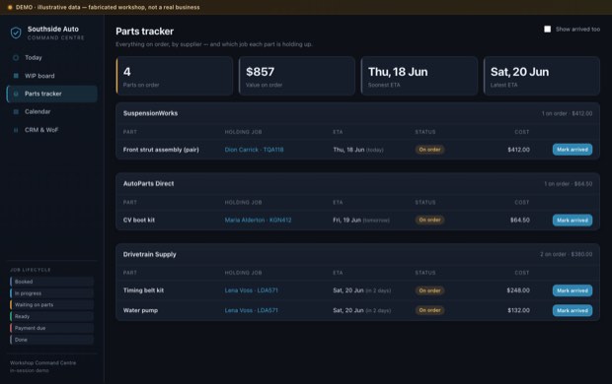Image resolution: width=612 pixels, height=384 pixels.
Task: Click the Waiting on parts legend item
Action: point(52,305)
